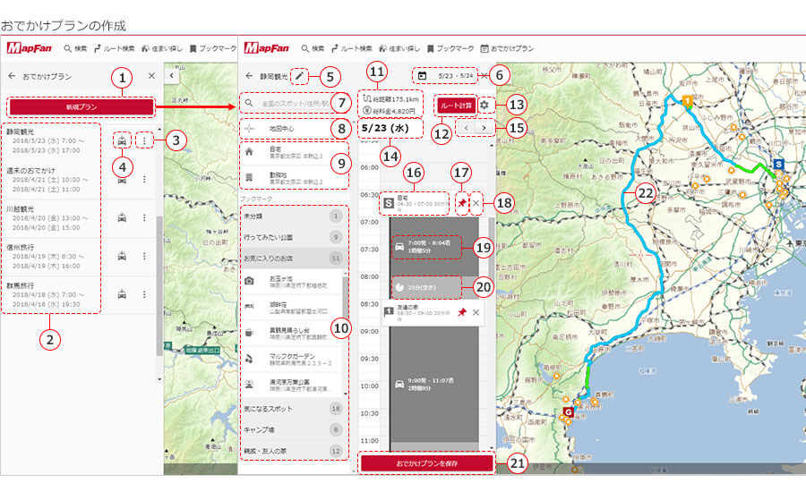The width and height of the screenshot is (806, 483).
Task: Expand キャンプ場 bookmark folder
Action: (x=293, y=429)
